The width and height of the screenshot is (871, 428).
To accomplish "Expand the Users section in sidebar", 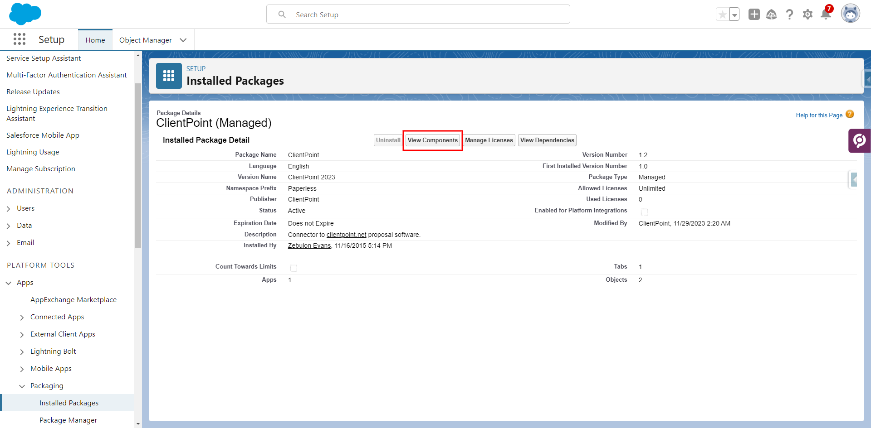I will pyautogui.click(x=9, y=209).
